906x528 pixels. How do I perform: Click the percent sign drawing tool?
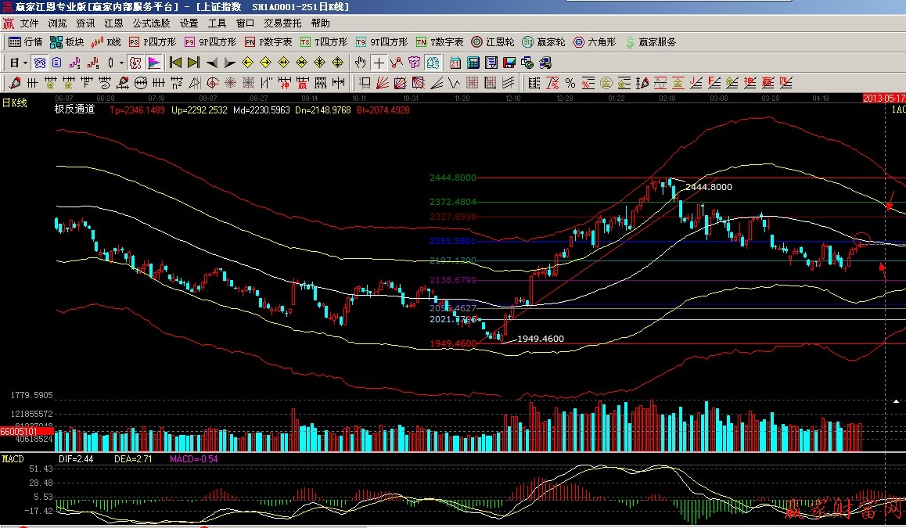click(570, 83)
